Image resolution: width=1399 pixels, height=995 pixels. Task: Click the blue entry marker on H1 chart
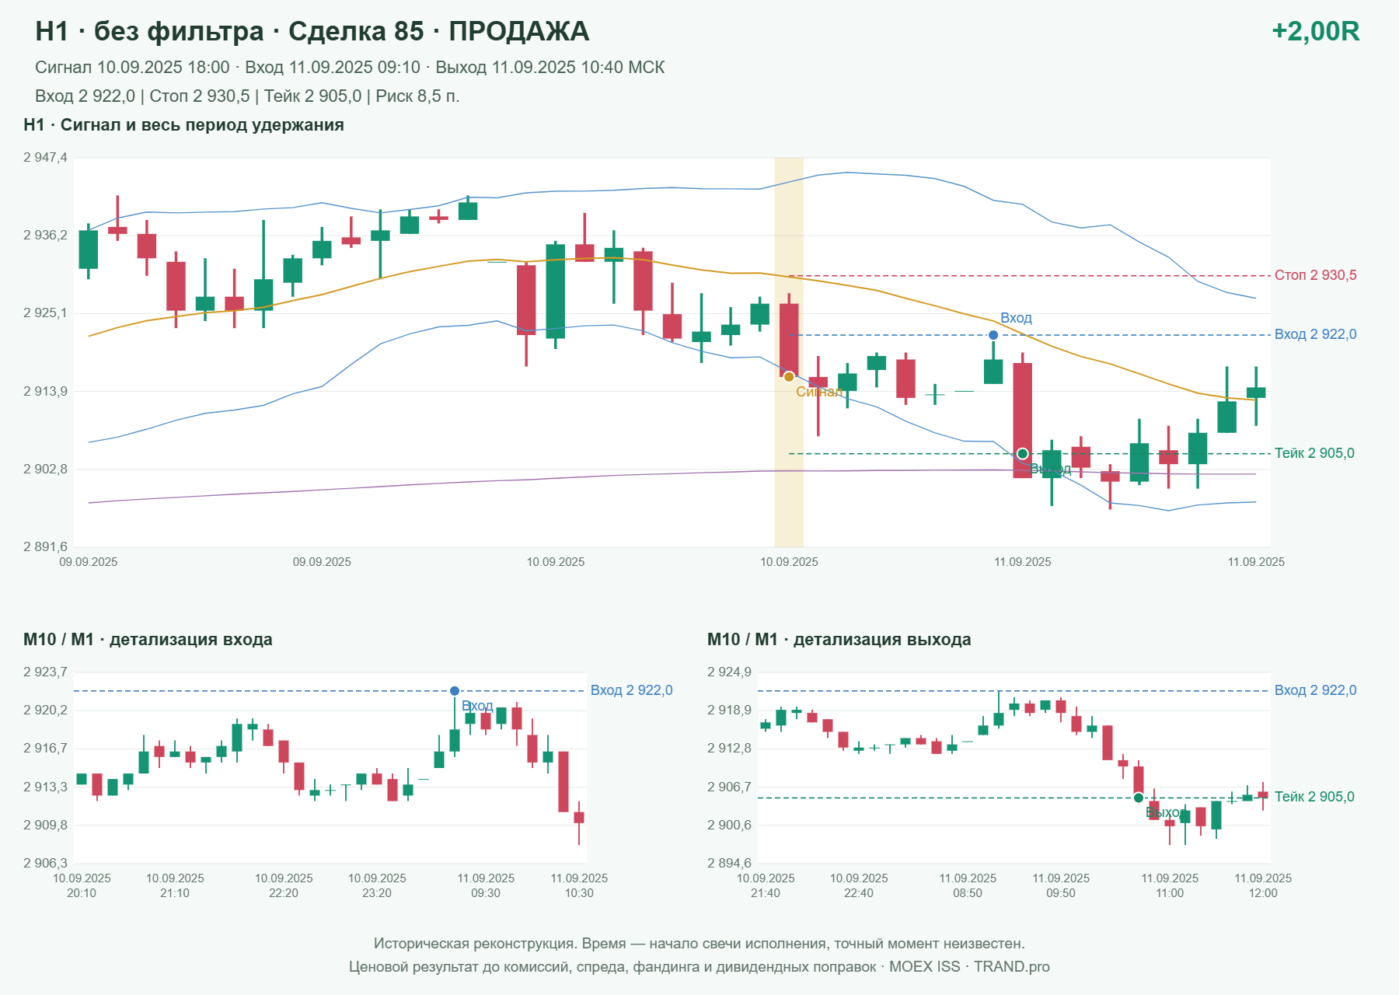(x=993, y=335)
